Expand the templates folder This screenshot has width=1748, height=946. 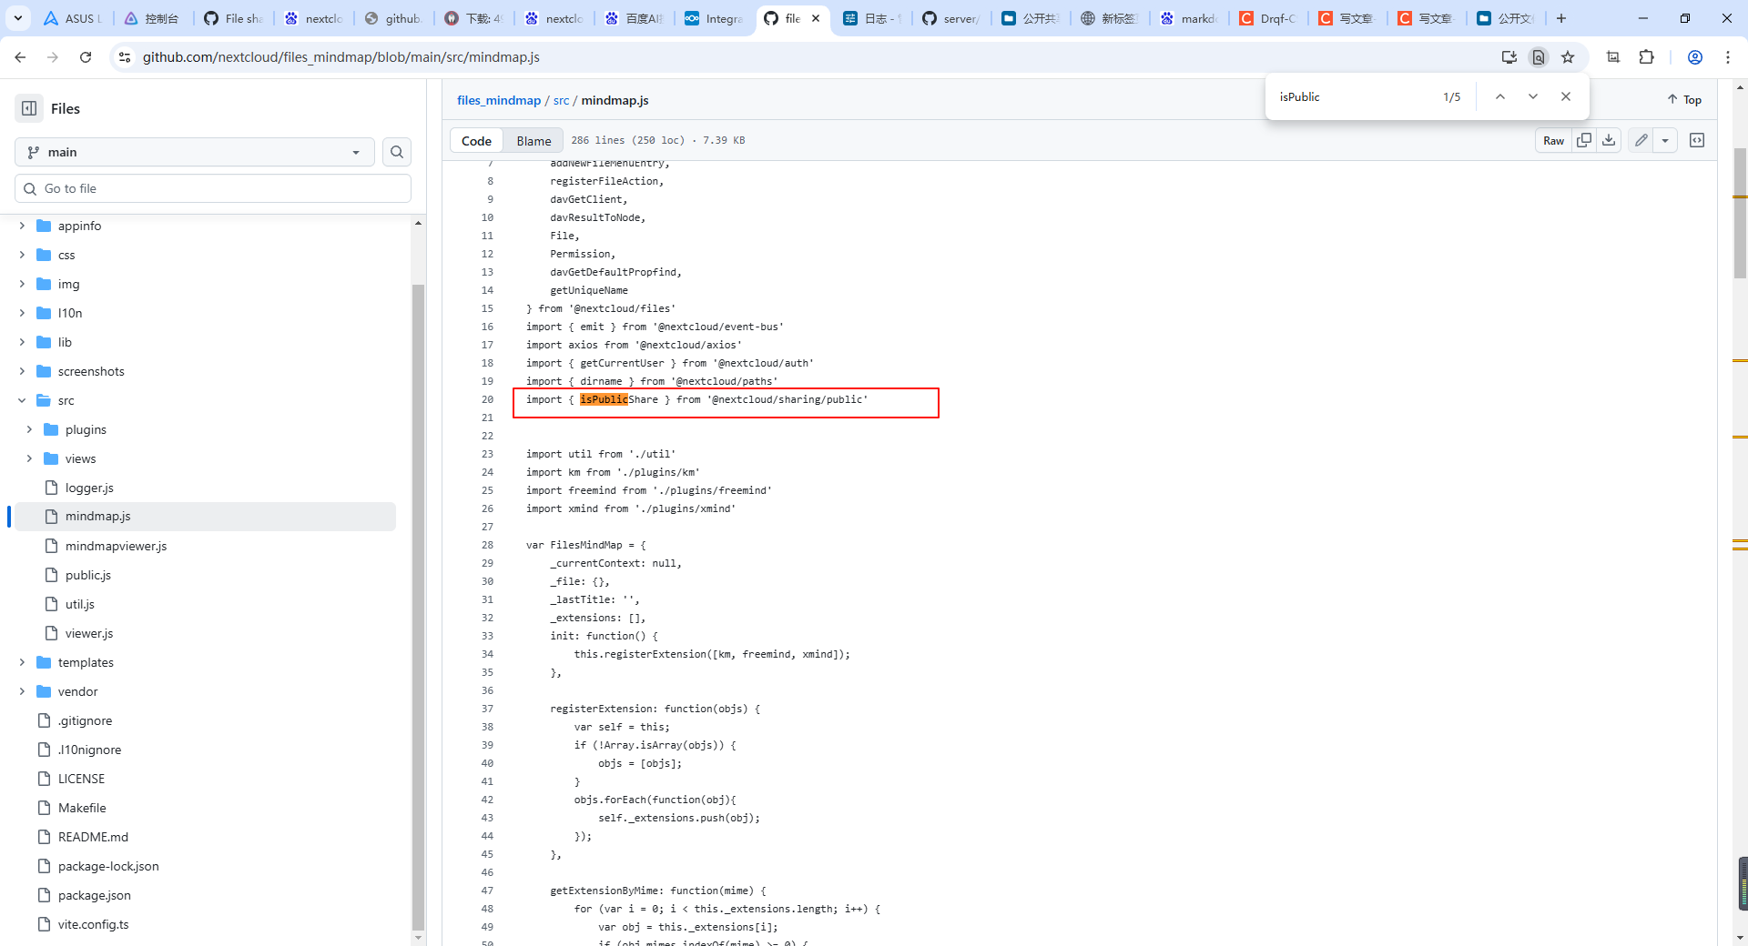(22, 662)
